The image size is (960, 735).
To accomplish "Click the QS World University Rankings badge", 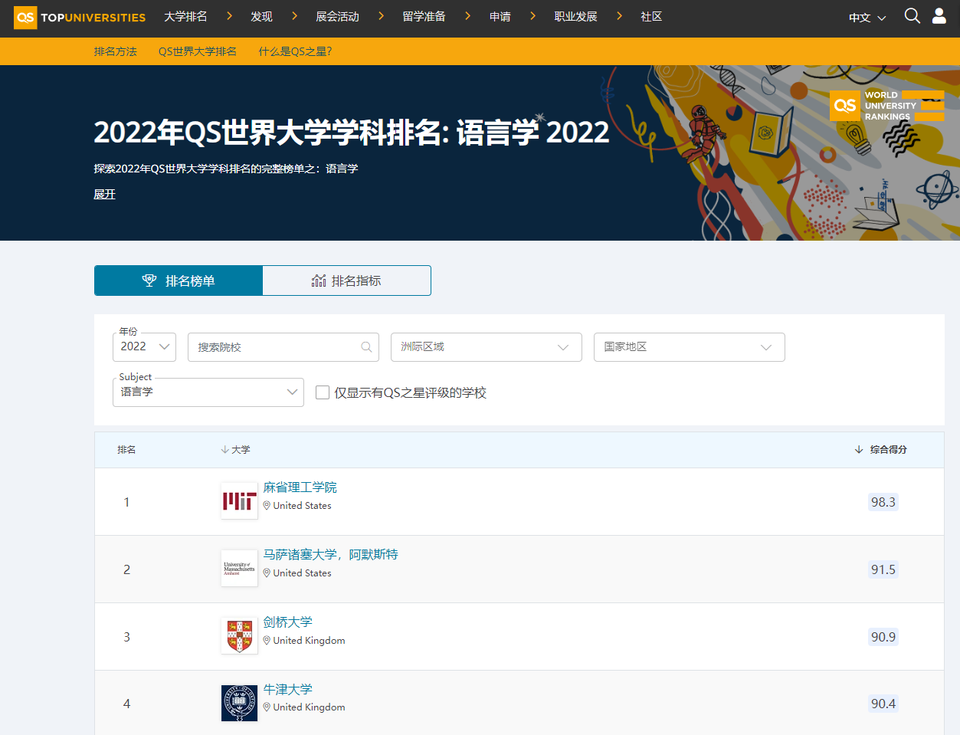I will tap(887, 106).
